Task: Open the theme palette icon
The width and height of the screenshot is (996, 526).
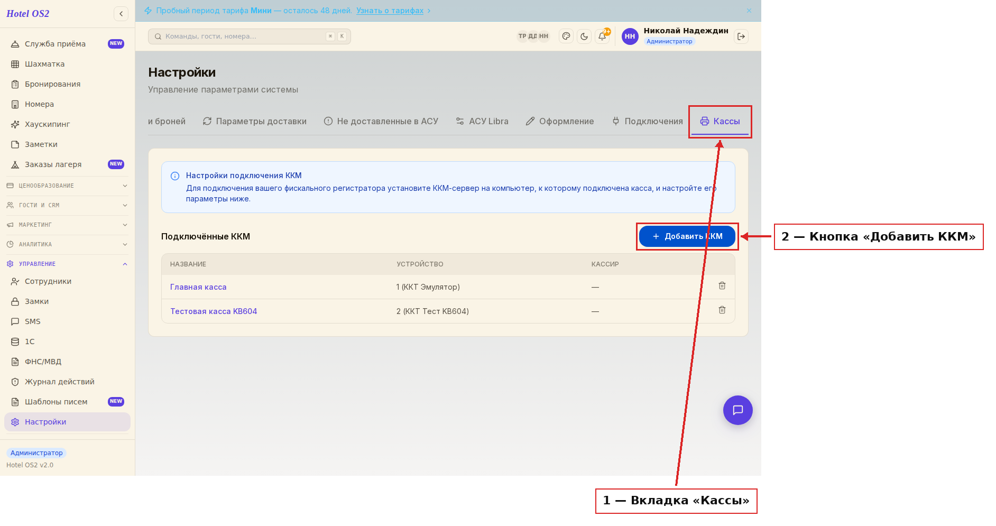Action: (566, 36)
